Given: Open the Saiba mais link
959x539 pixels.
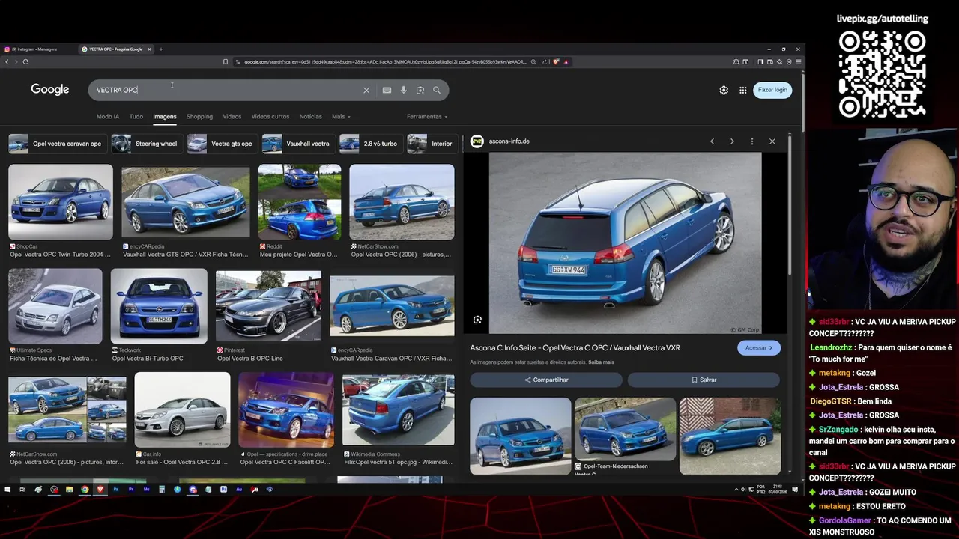Looking at the screenshot, I should point(601,362).
